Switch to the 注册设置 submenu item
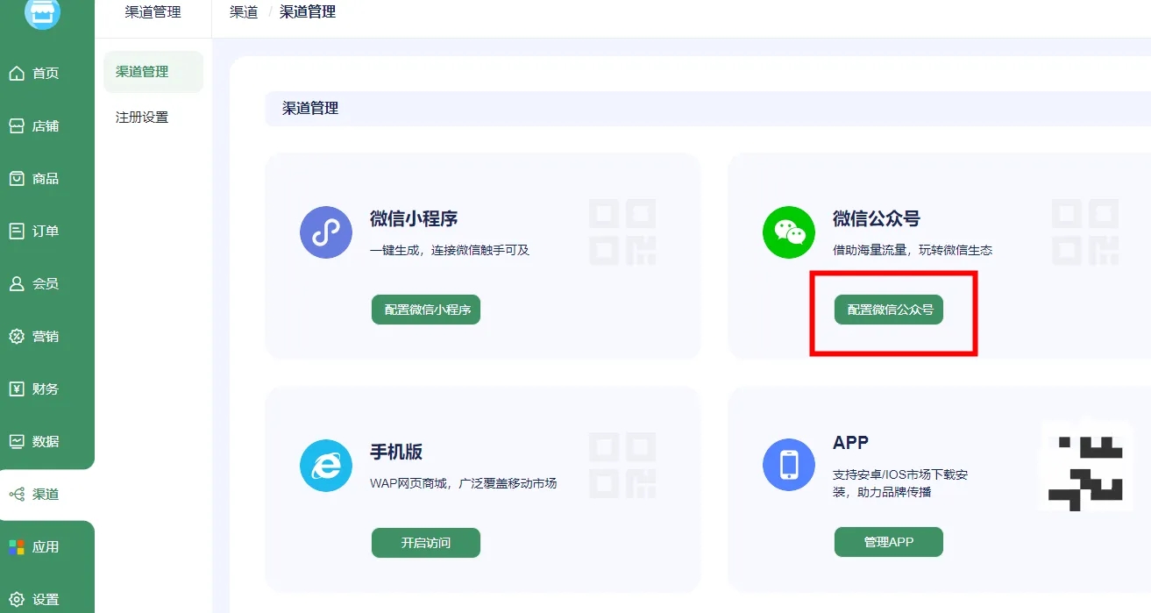Screen dimensions: 1151x613 pos(142,117)
